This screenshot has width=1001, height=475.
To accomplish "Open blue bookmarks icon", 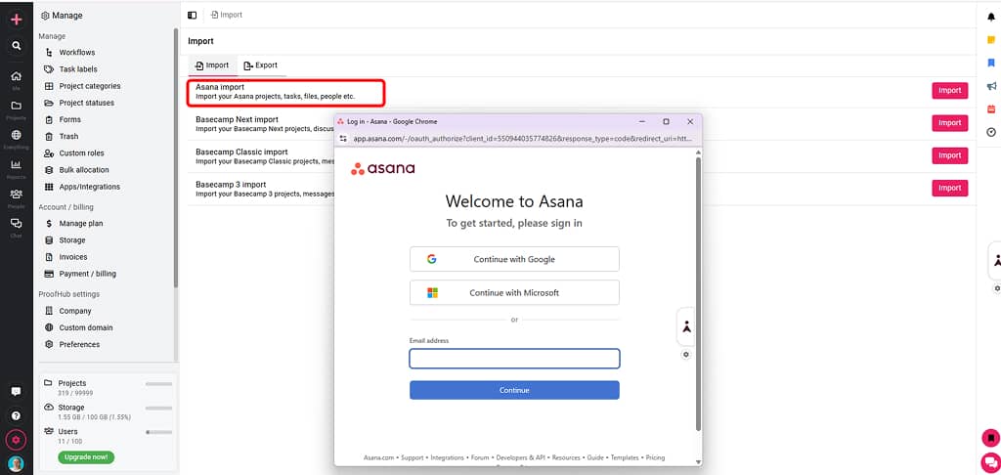I will coord(991,63).
